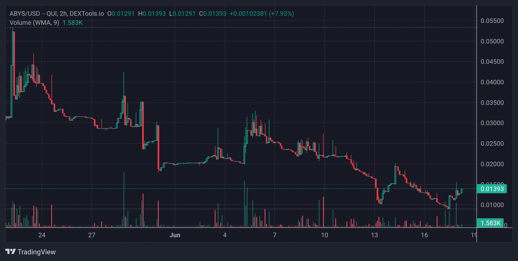This screenshot has width=518, height=261.
Task: Click the 1.583K volume value in legend
Action: tap(73, 23)
